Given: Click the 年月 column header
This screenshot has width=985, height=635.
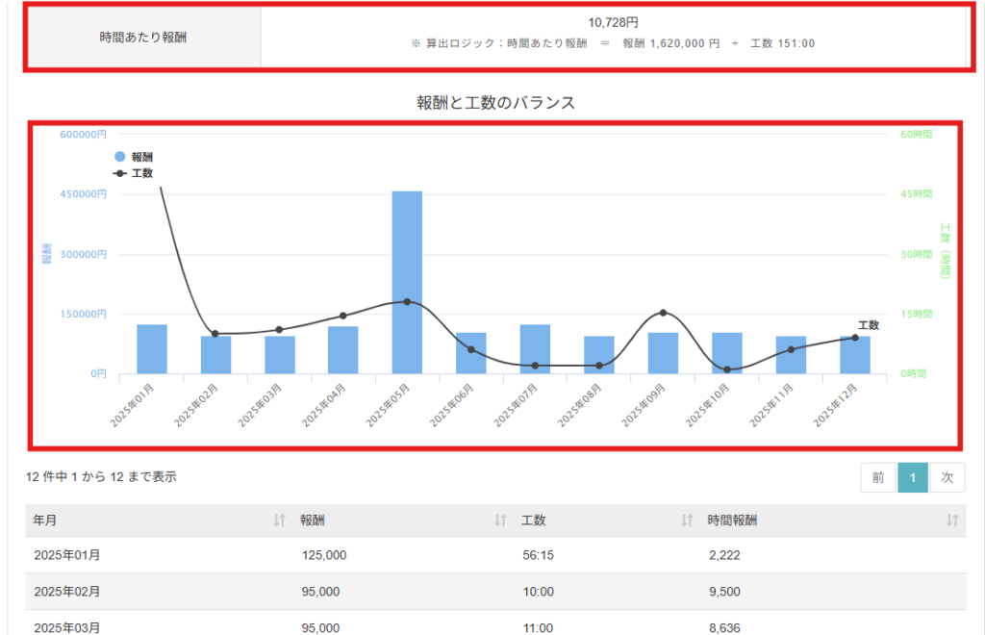Looking at the screenshot, I should click(45, 521).
